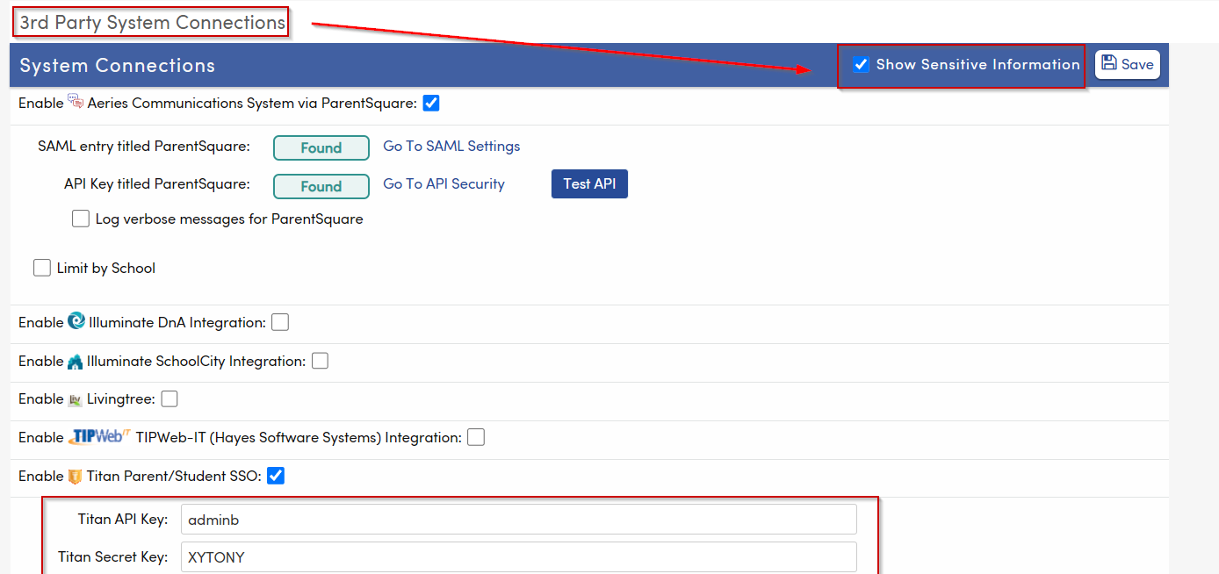Image resolution: width=1219 pixels, height=574 pixels.
Task: Click the Test API button
Action: click(x=589, y=183)
